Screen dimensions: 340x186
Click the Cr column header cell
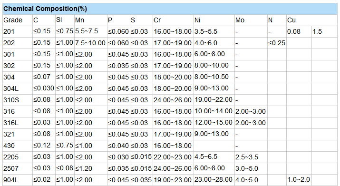[173, 20]
